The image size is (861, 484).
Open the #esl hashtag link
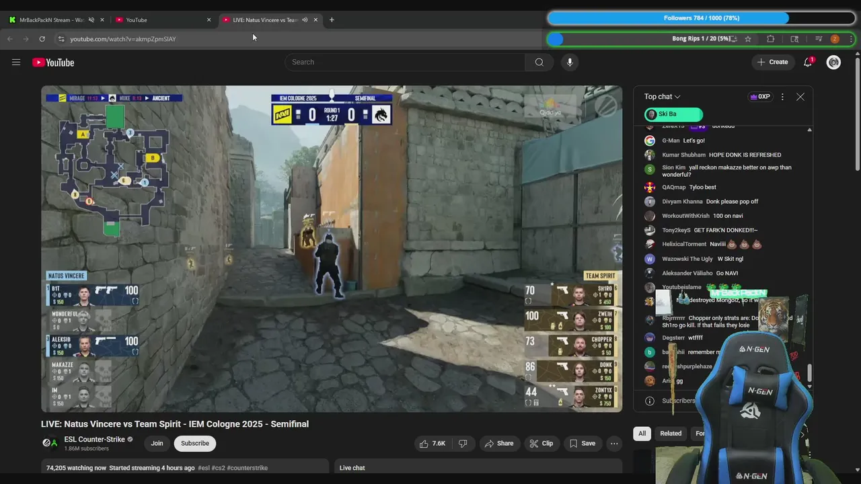tap(204, 468)
